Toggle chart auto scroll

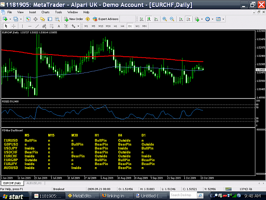181,19
